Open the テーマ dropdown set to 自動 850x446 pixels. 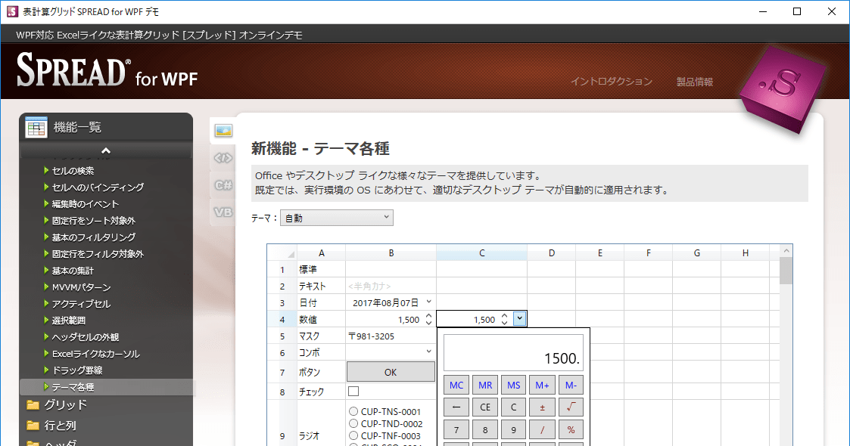(x=336, y=218)
